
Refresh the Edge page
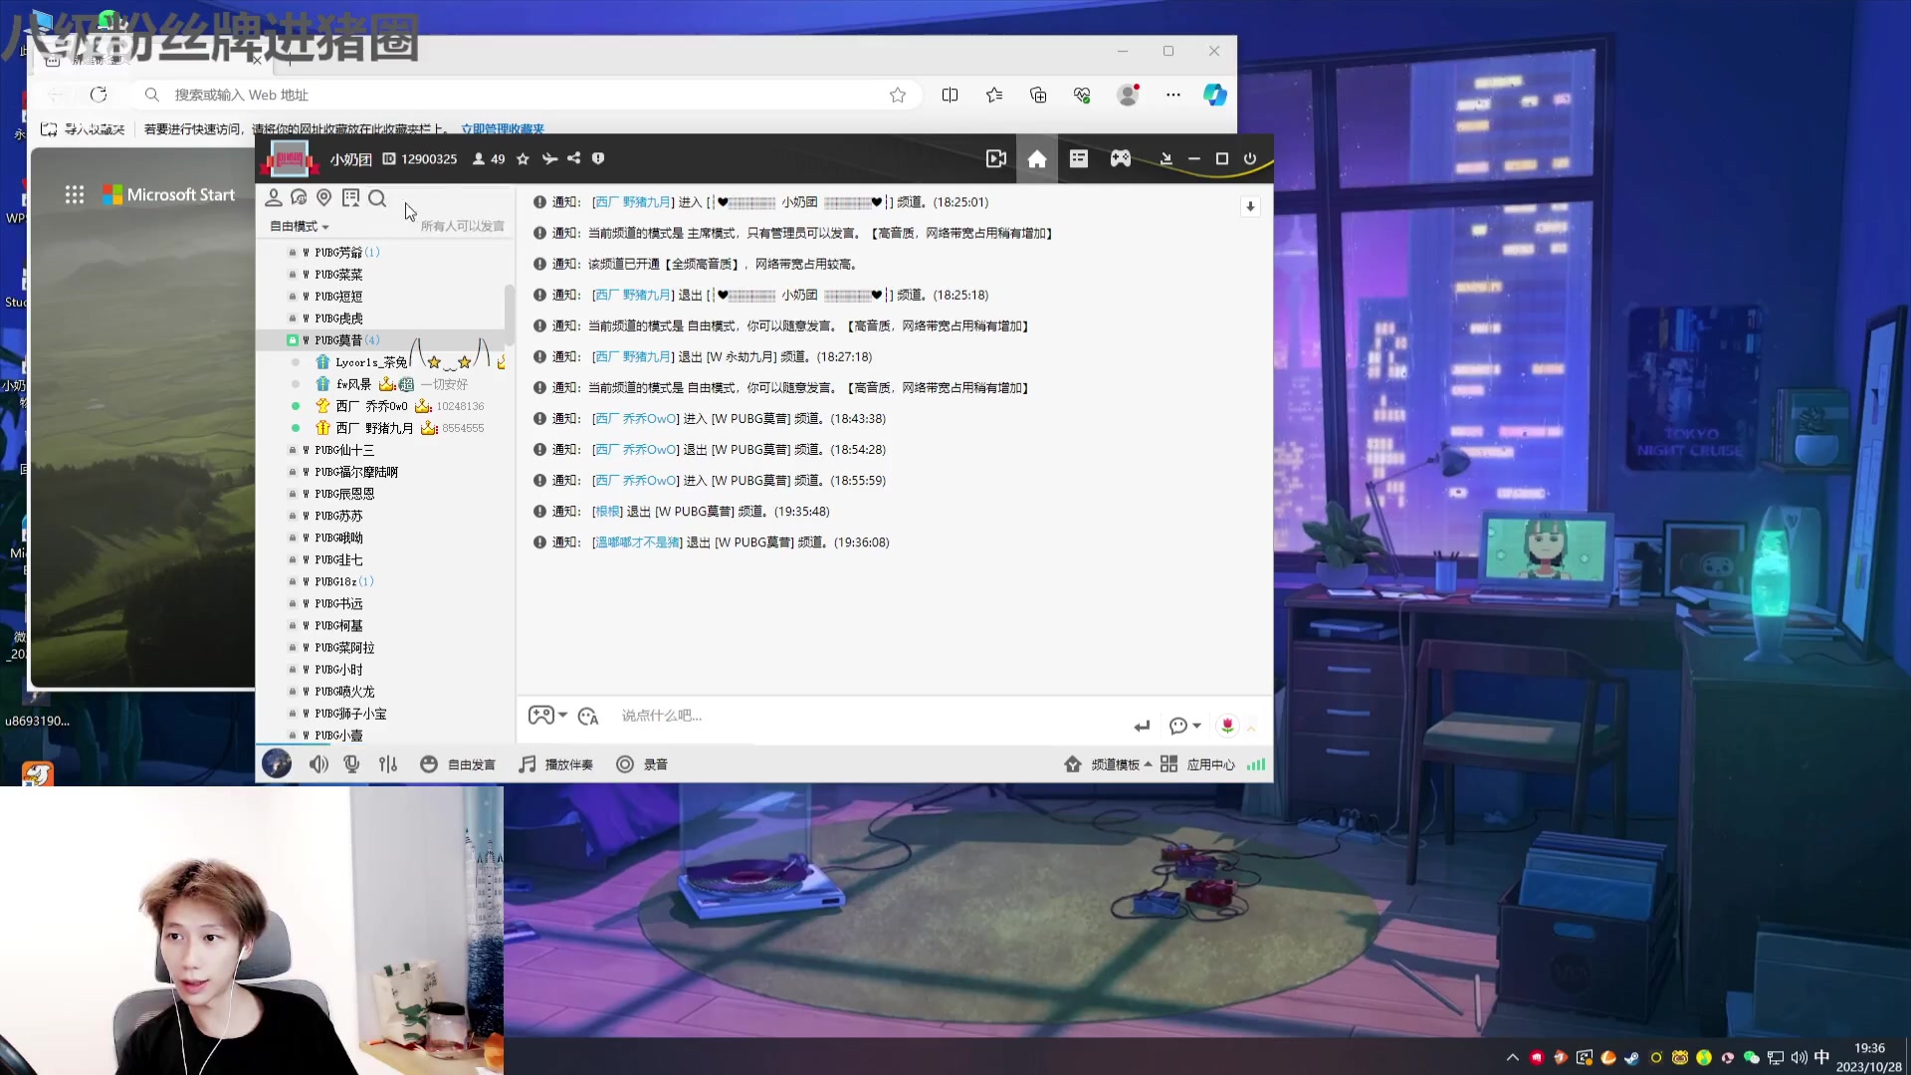coord(99,95)
